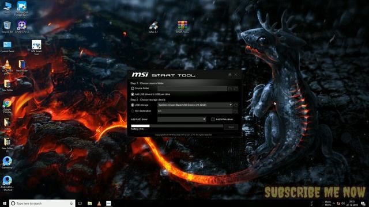
Task: Click the Start button in Smart Tool
Action: [231, 127]
